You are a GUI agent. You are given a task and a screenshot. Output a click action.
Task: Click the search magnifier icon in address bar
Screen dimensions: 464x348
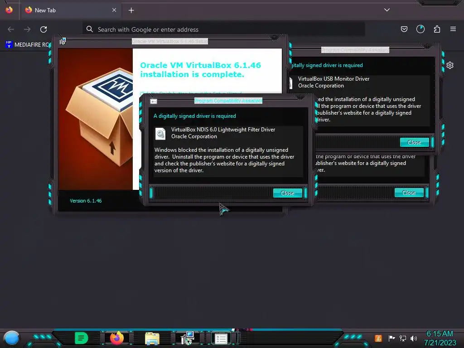click(89, 29)
